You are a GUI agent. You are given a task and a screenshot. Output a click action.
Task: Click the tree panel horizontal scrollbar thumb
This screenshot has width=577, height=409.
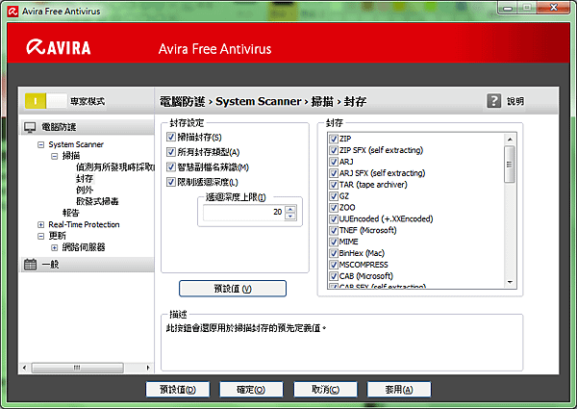point(77,368)
